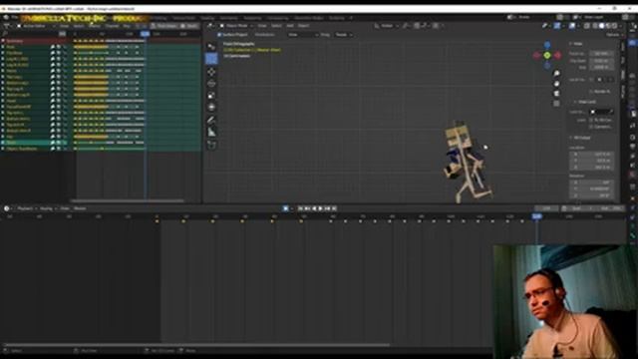Click the viewport zoom magnifier gizmo
The width and height of the screenshot is (638, 359).
(x=556, y=74)
